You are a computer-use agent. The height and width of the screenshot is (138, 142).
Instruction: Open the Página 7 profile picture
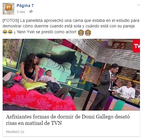point(8,9)
